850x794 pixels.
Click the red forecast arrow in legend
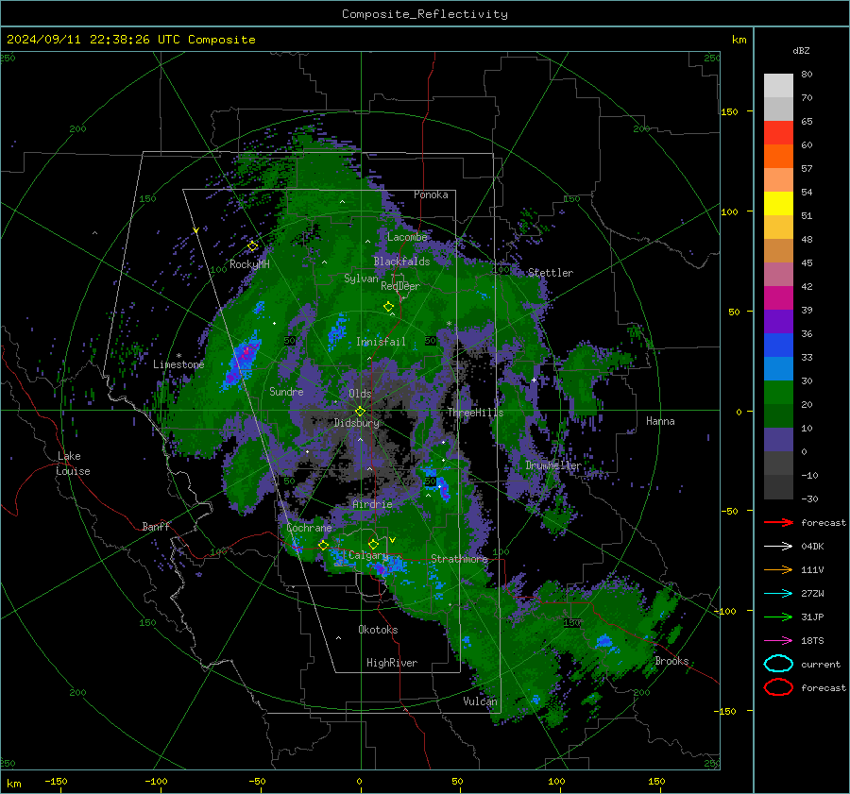pyautogui.click(x=778, y=522)
